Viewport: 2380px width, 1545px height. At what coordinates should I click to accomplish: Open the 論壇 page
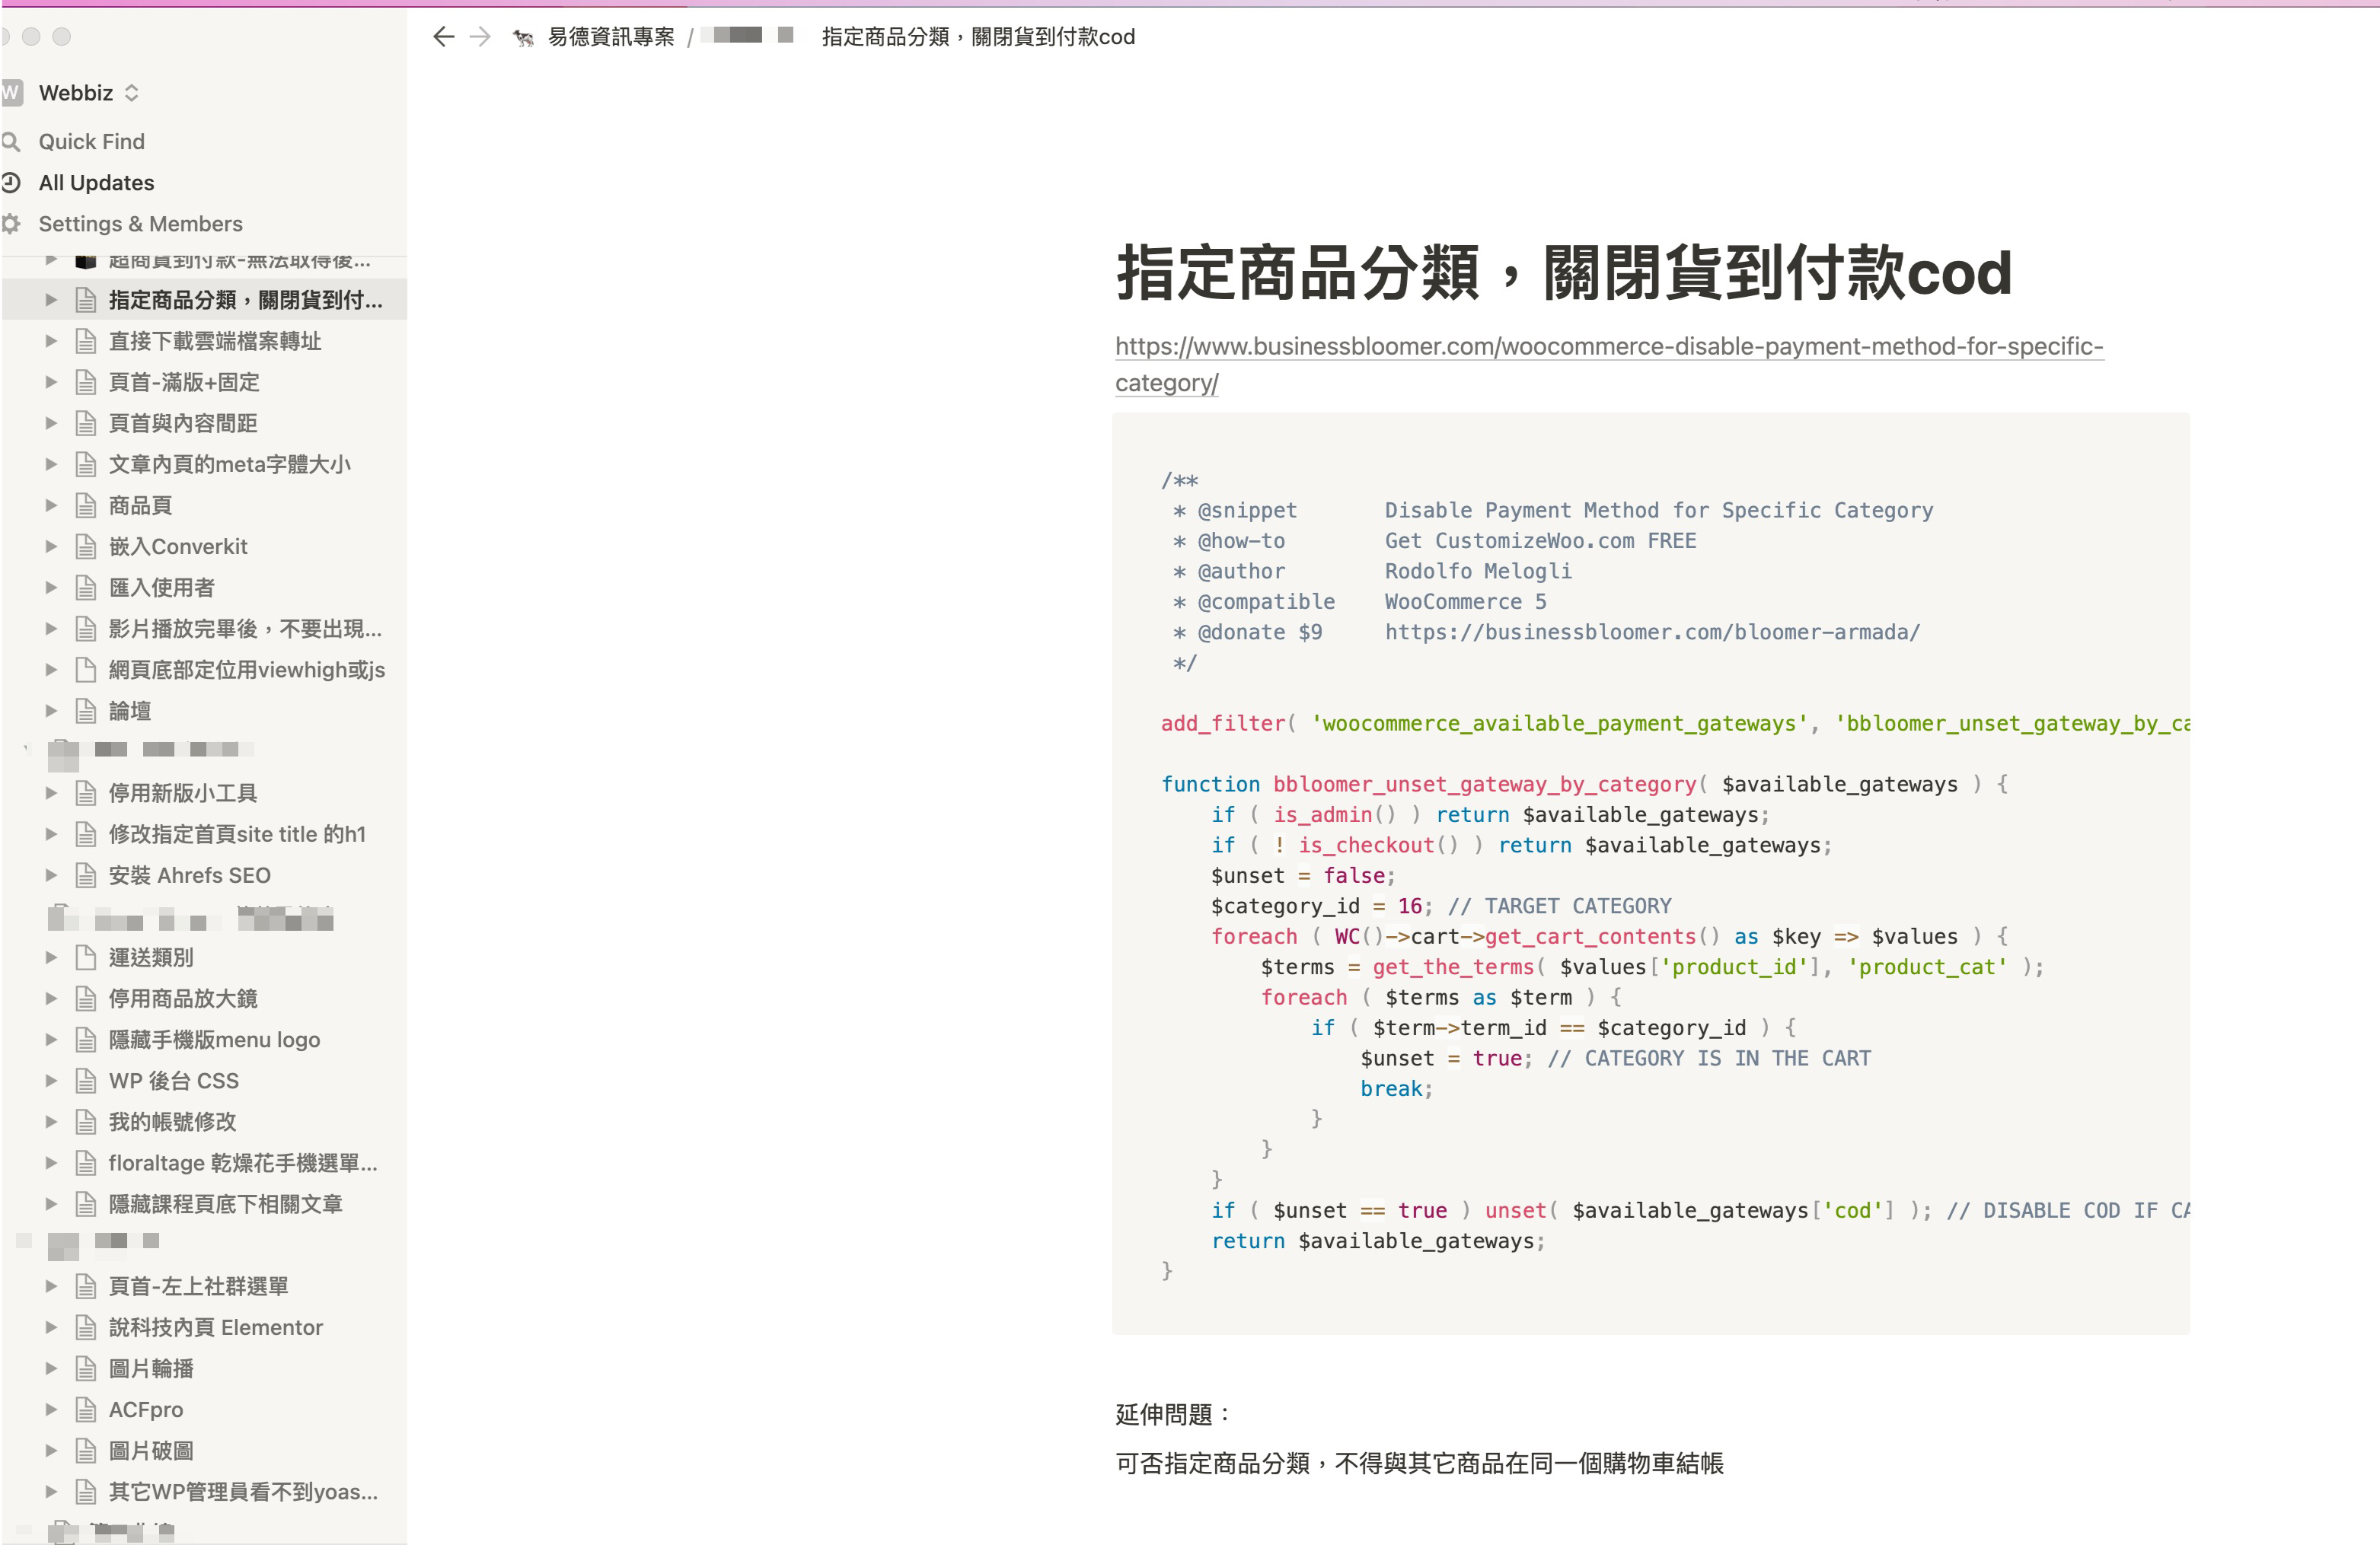(130, 711)
